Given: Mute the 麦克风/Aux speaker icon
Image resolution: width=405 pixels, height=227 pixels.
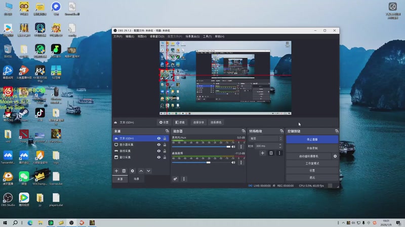Looking at the screenshot, I should (233, 147).
